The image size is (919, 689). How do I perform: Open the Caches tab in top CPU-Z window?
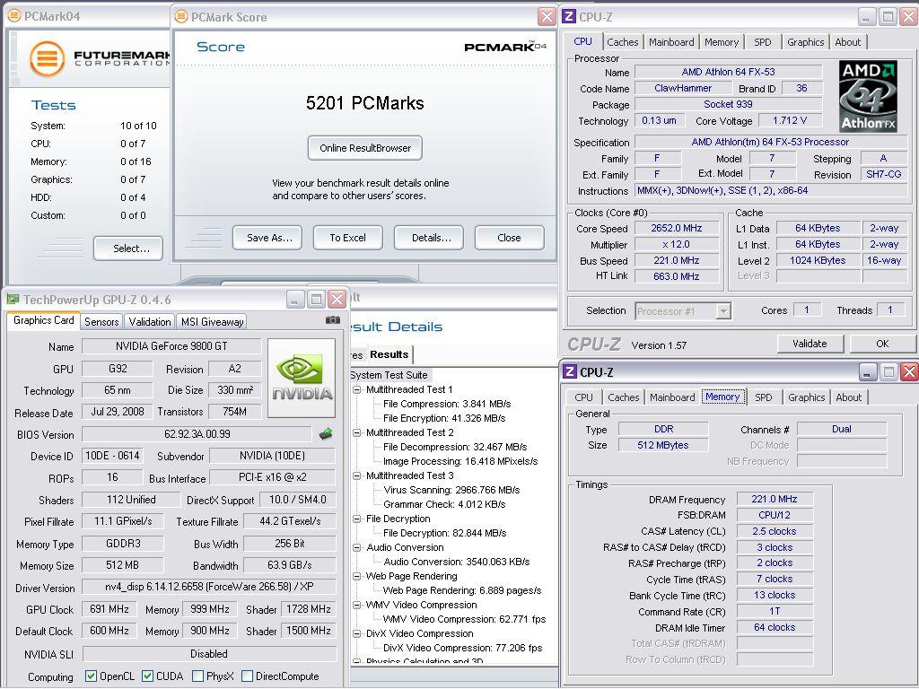click(x=623, y=42)
